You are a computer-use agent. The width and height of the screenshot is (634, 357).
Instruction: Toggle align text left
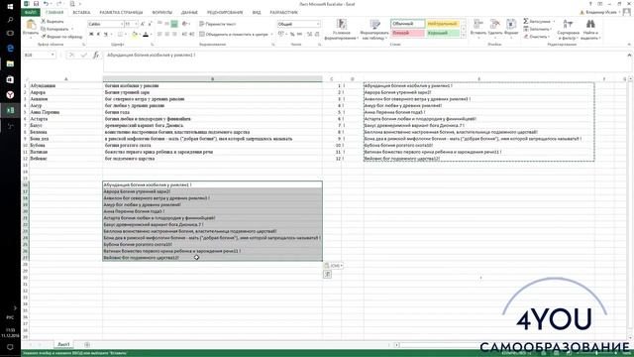click(159, 35)
